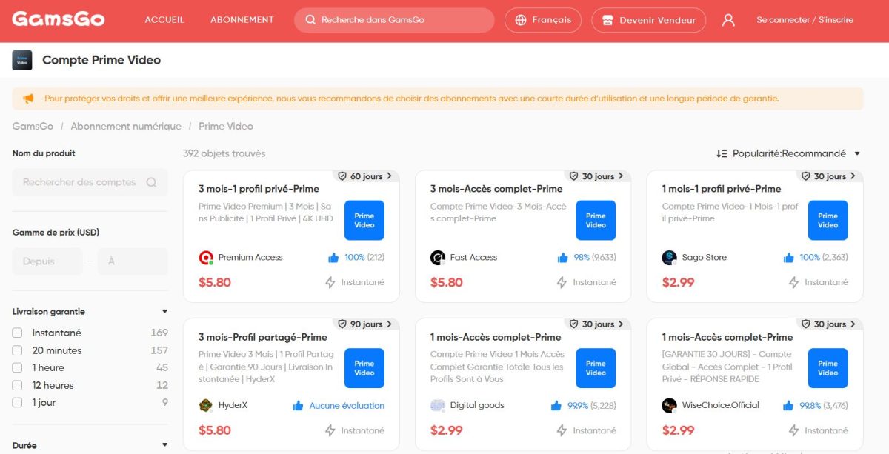Click the $2.99 price in Sago Store card
Viewport: 889px width, 454px height.
click(679, 282)
